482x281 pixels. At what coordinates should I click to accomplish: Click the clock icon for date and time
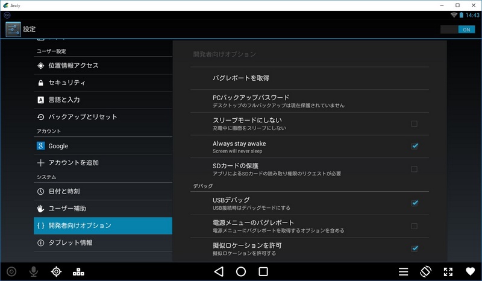pyautogui.click(x=40, y=191)
